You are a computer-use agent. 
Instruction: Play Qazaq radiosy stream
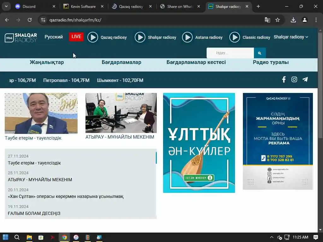point(93,37)
